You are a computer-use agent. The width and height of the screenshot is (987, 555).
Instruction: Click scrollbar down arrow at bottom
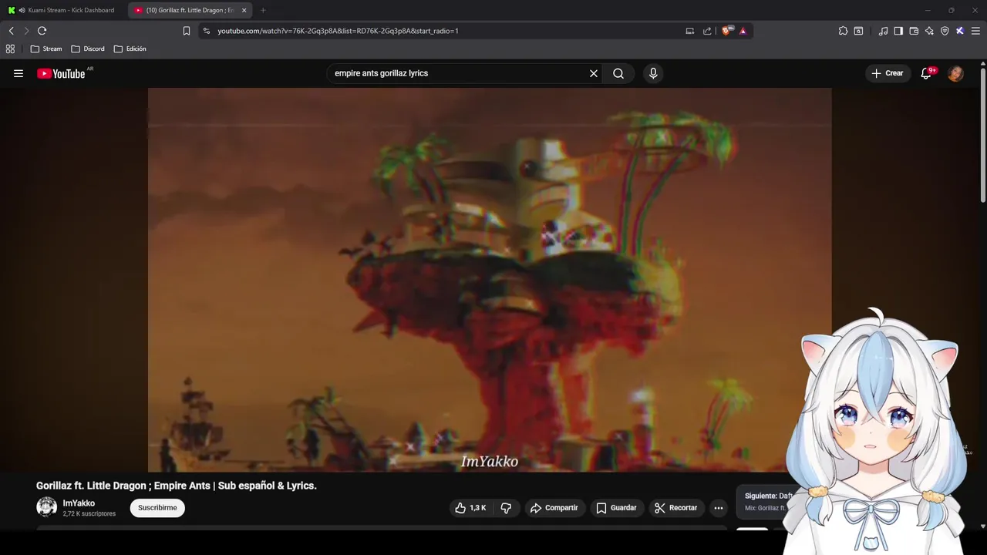tap(982, 527)
